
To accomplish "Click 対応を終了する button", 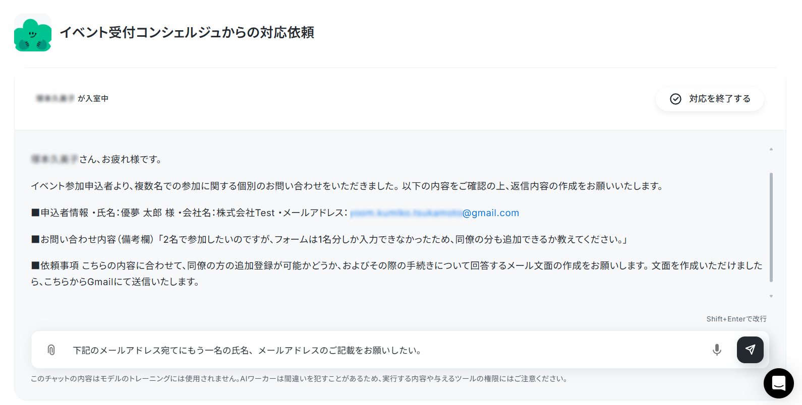I will pyautogui.click(x=710, y=99).
